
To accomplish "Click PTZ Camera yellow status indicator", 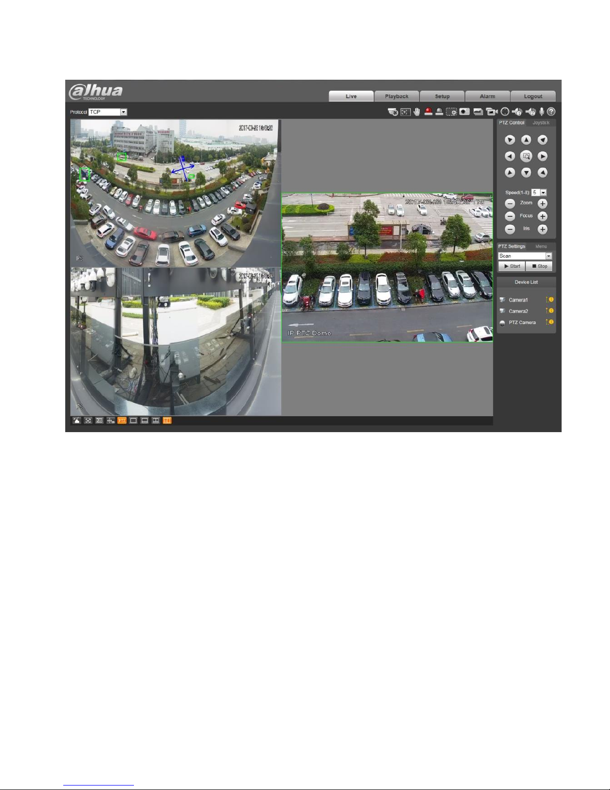I will click(x=550, y=322).
